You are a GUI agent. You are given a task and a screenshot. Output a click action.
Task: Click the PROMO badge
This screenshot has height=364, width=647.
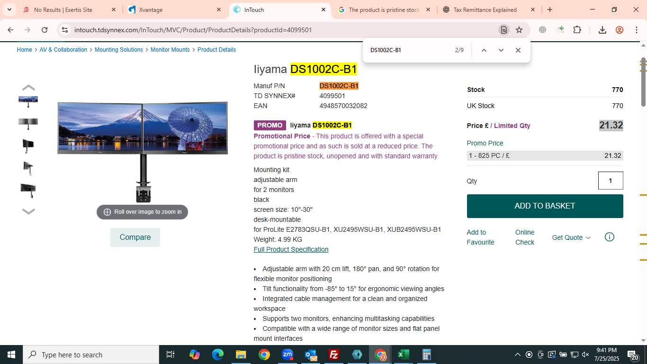pos(270,125)
